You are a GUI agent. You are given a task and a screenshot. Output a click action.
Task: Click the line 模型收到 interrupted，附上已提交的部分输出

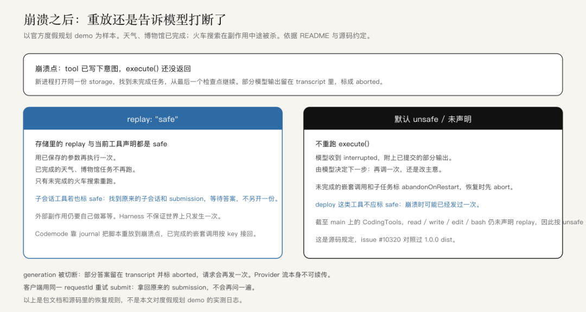tap(384, 158)
